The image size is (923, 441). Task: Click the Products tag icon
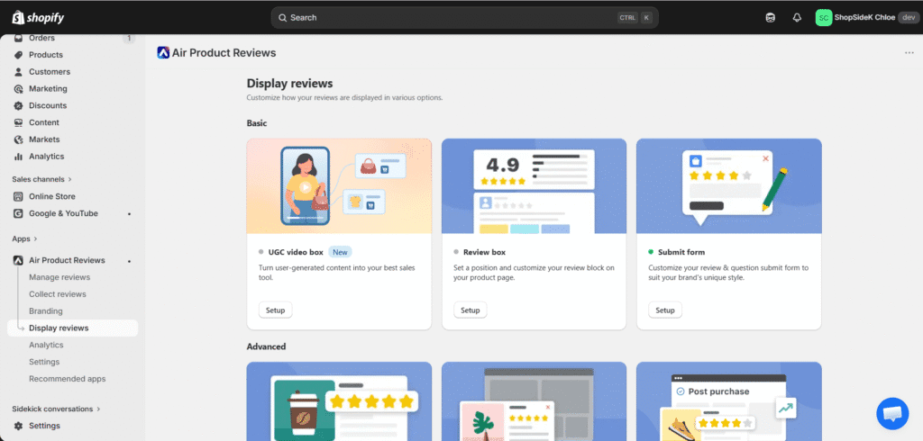pos(18,55)
